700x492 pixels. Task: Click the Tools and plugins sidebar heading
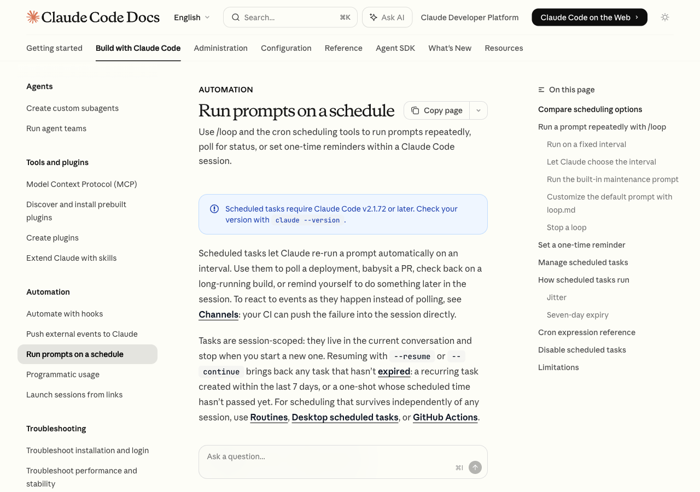(x=57, y=162)
